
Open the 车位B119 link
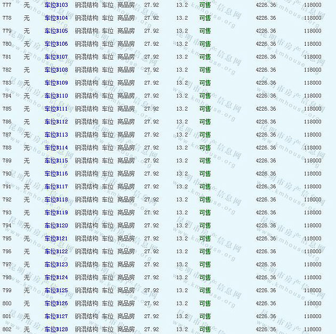pyautogui.click(x=56, y=213)
